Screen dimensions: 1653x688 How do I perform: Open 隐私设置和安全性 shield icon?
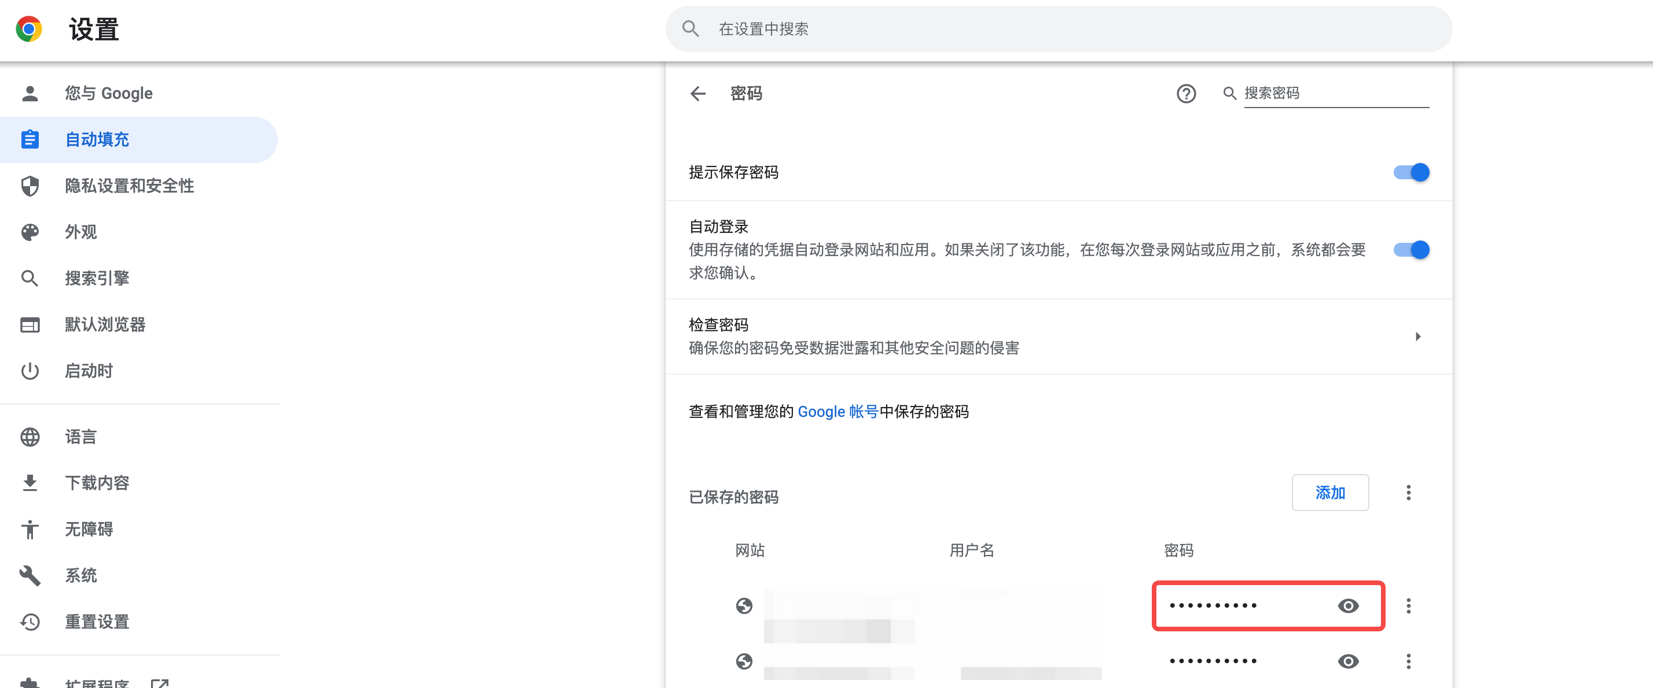pos(30,186)
